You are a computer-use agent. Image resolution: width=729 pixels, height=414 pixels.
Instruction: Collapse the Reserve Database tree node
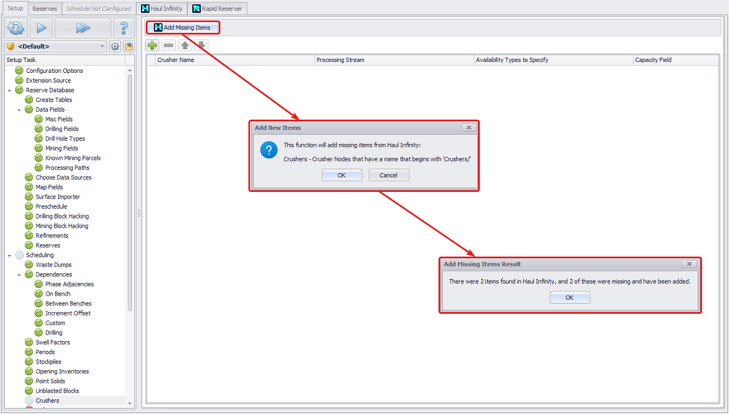tap(10, 90)
